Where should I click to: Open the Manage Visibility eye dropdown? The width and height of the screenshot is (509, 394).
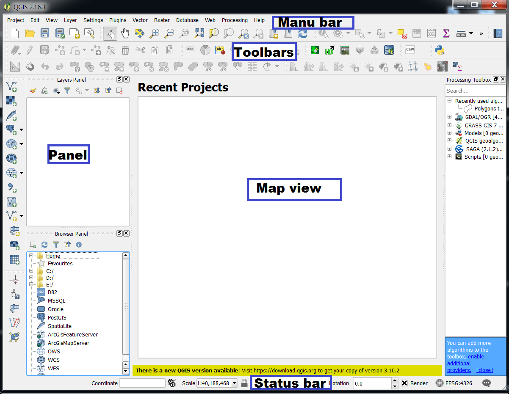click(56, 90)
